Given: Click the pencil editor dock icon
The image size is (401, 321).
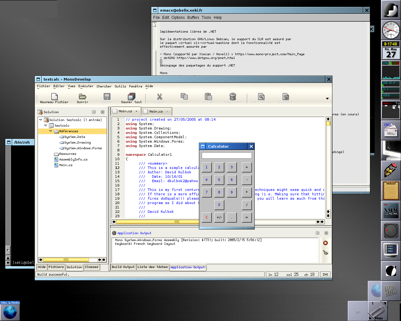Looking at the screenshot, I should tap(391, 170).
